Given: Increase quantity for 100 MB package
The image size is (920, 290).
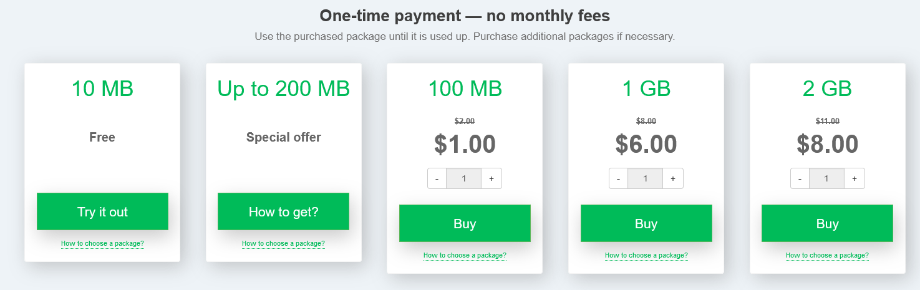Looking at the screenshot, I should (491, 178).
